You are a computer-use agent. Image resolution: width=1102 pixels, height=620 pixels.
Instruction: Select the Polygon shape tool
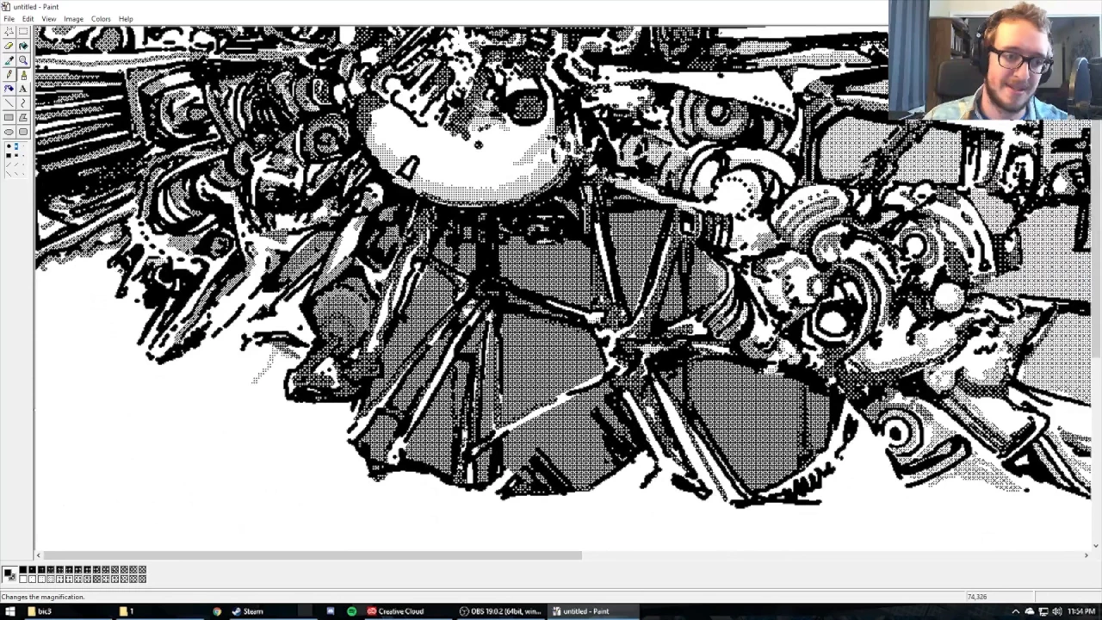(23, 117)
